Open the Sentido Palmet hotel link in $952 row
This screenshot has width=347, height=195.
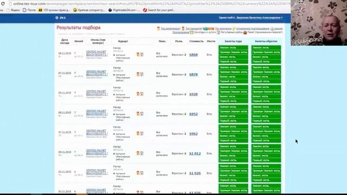coord(97,113)
